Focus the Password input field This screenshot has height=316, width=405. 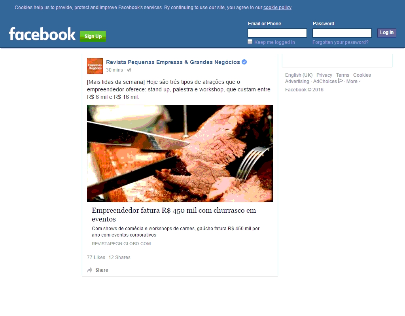point(342,33)
